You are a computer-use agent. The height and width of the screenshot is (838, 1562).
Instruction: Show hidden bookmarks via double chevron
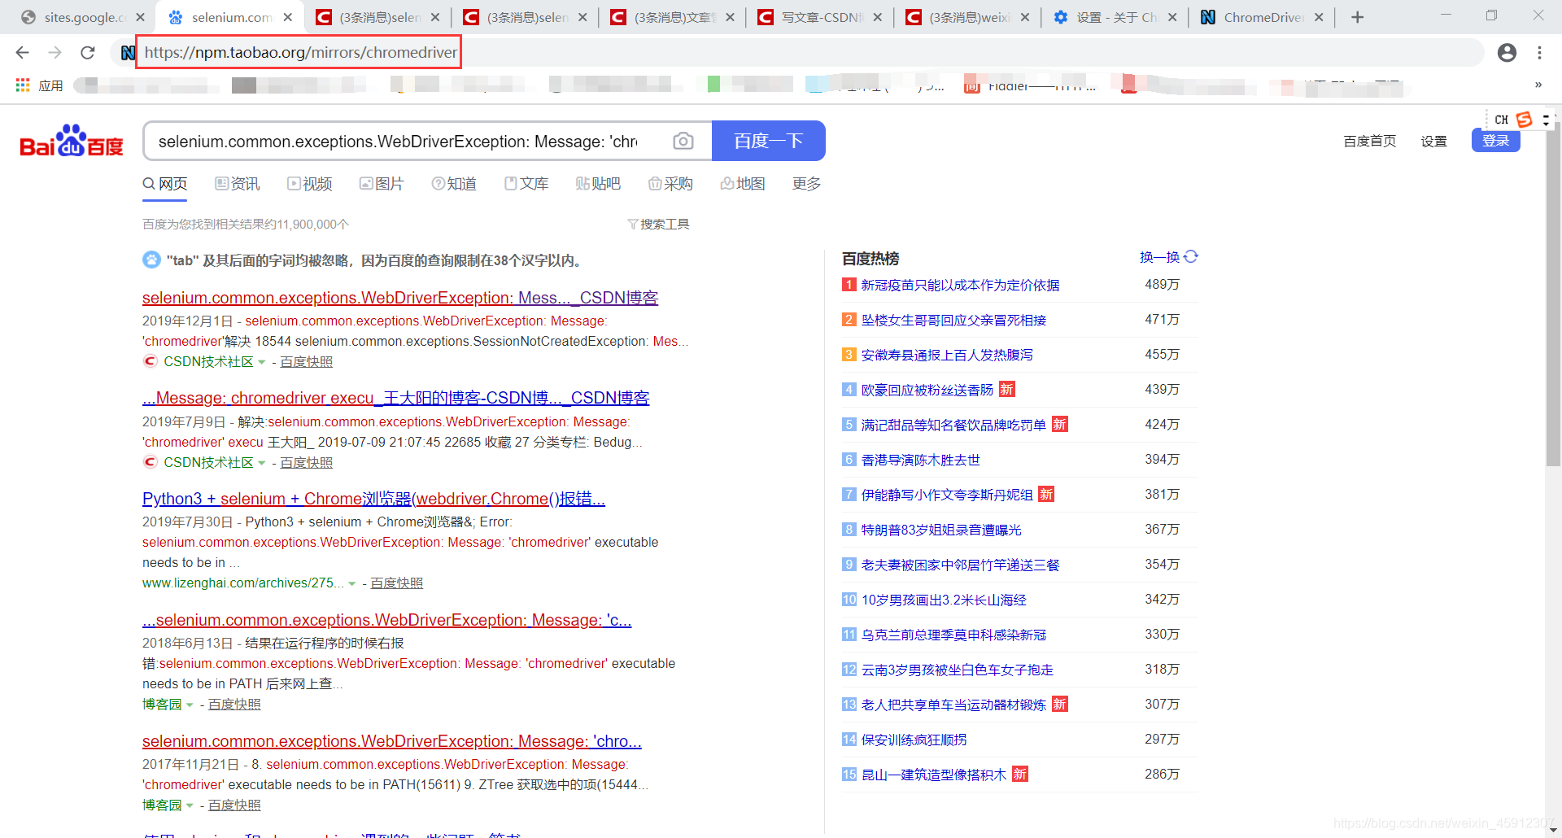1538,85
